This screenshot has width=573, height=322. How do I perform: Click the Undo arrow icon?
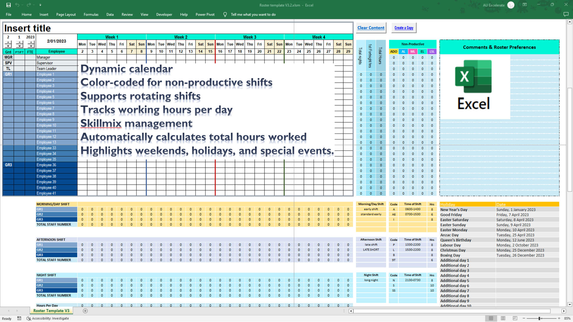click(17, 5)
